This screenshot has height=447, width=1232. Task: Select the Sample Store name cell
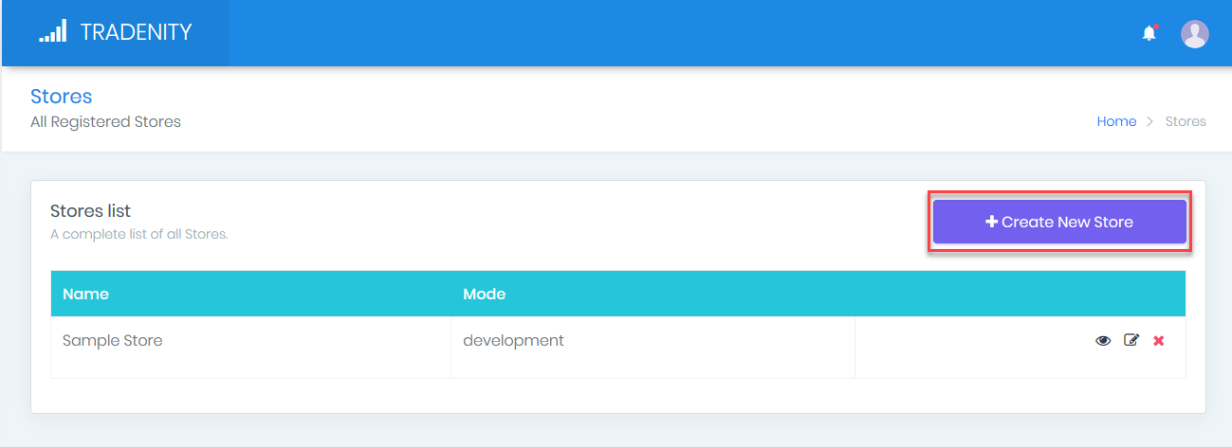point(251,347)
